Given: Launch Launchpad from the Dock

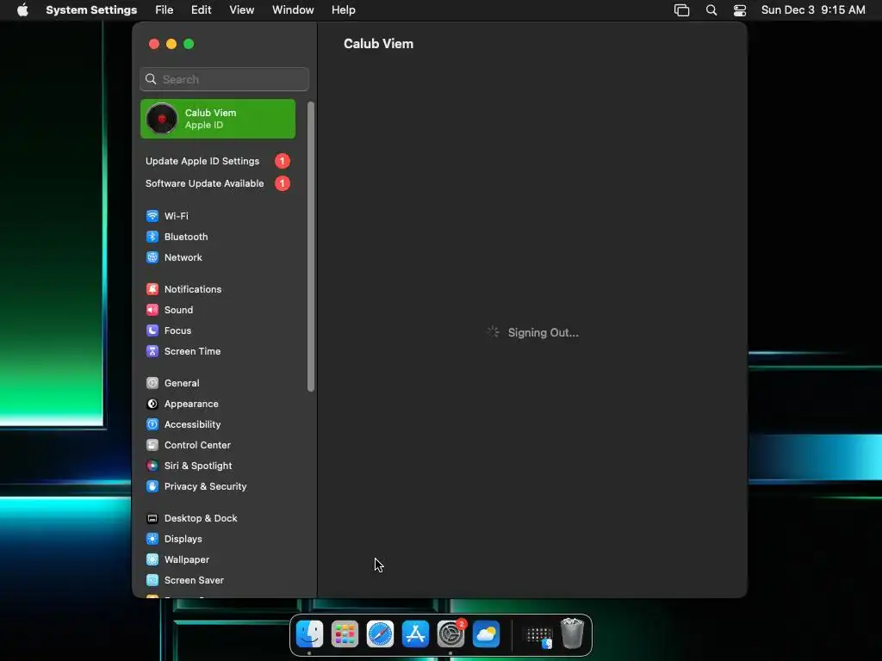Looking at the screenshot, I should [x=345, y=634].
